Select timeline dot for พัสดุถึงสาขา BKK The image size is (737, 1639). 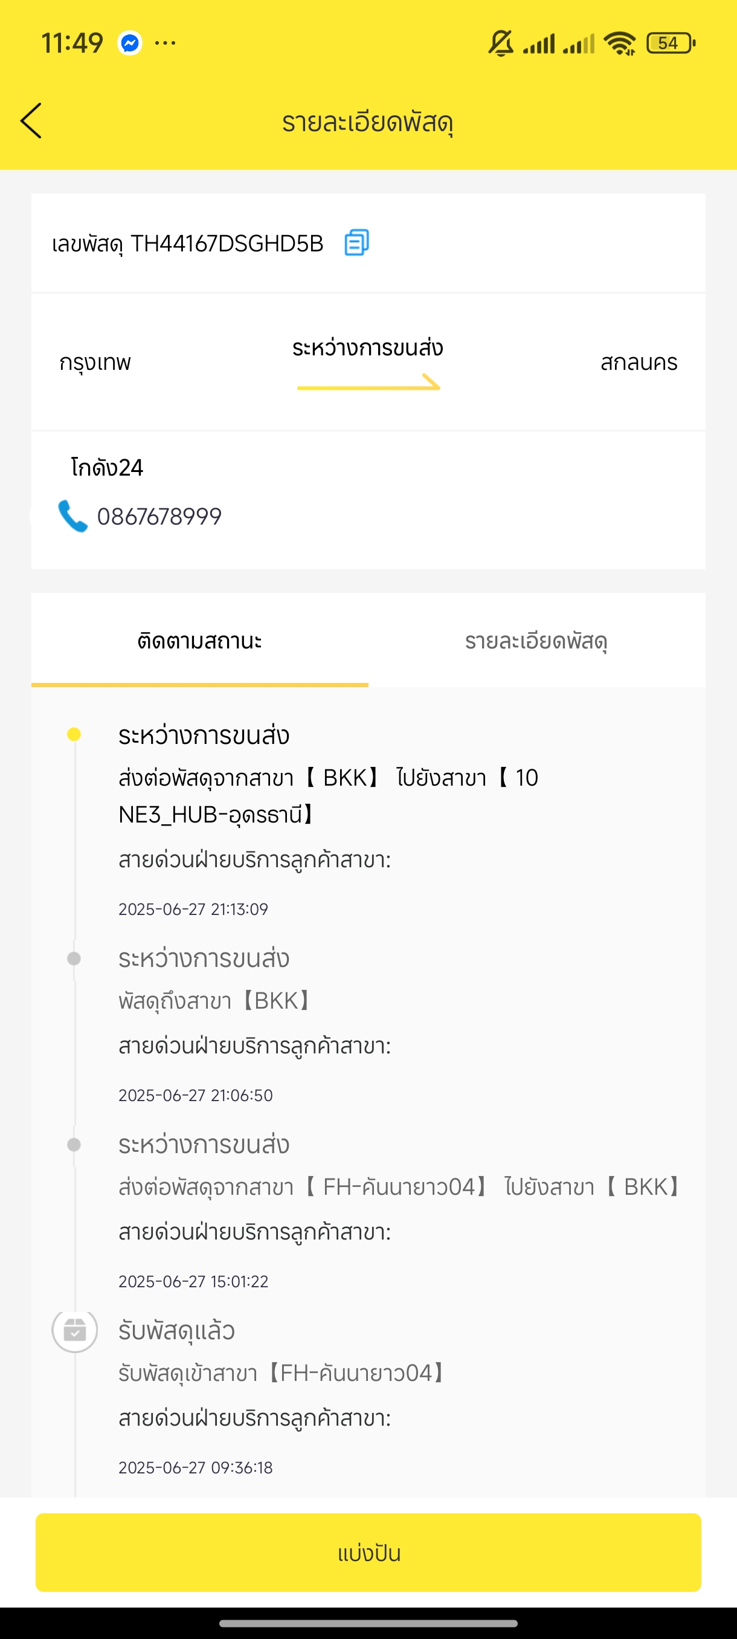tap(74, 959)
